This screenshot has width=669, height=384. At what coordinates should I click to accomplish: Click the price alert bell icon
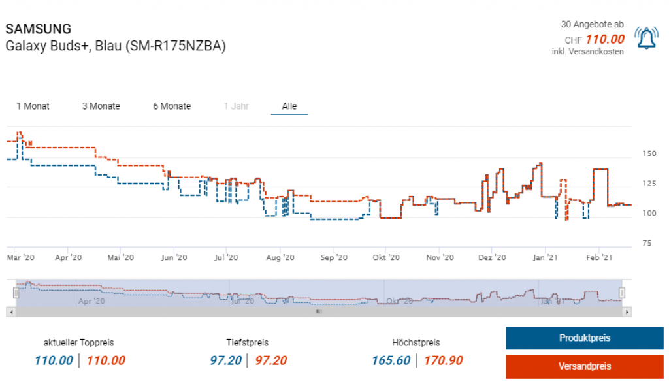[646, 39]
